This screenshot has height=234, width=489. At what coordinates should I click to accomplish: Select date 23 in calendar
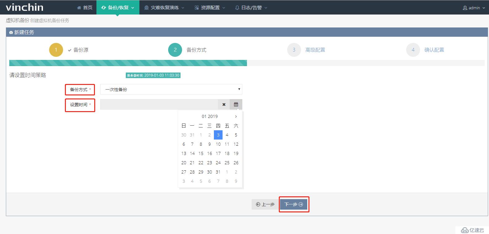click(x=210, y=163)
